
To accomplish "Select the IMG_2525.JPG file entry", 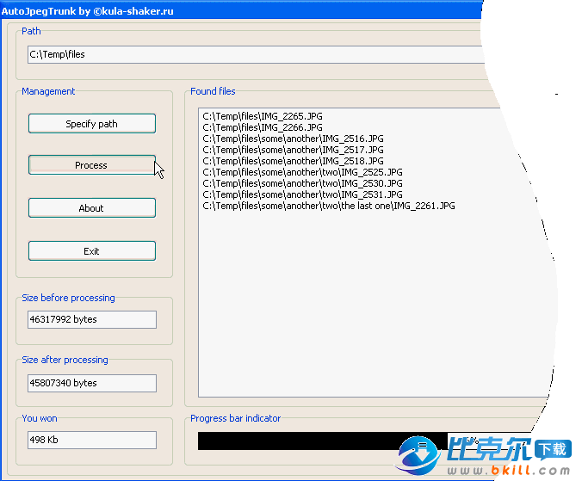I will pos(302,172).
